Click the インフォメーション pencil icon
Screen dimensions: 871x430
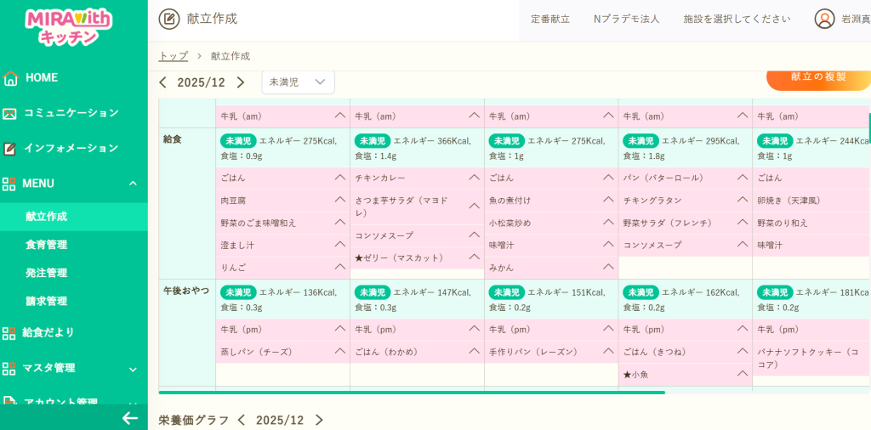coord(10,149)
